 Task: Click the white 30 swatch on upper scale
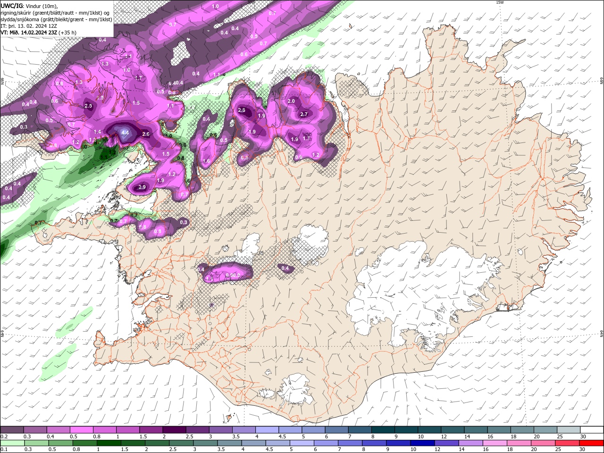click(x=591, y=430)
